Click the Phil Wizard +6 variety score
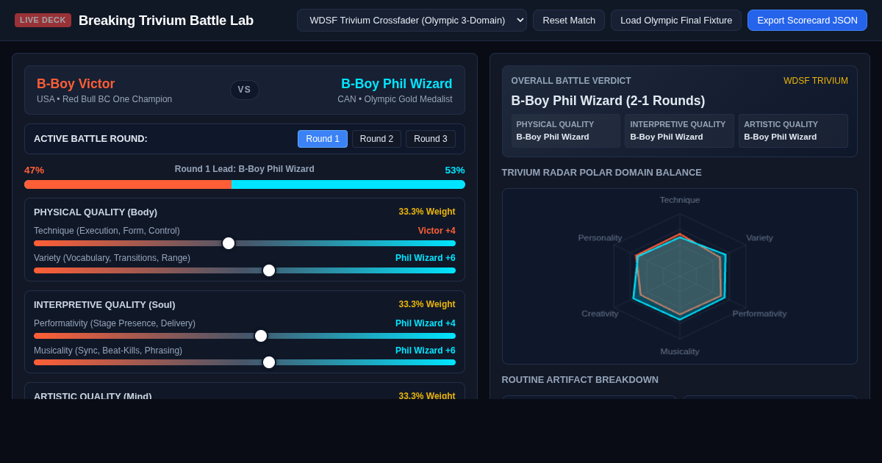 pos(426,258)
